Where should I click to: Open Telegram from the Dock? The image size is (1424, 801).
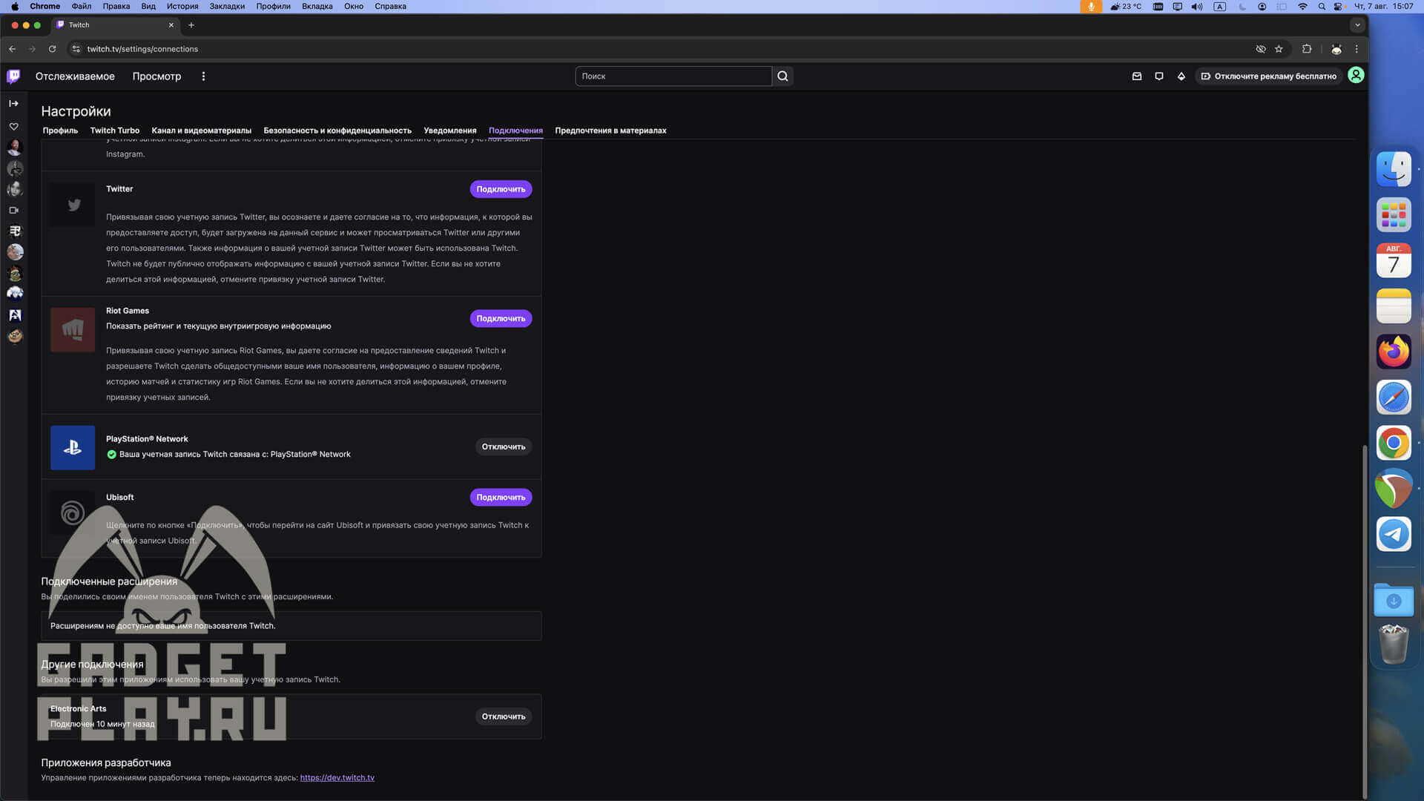(1394, 534)
